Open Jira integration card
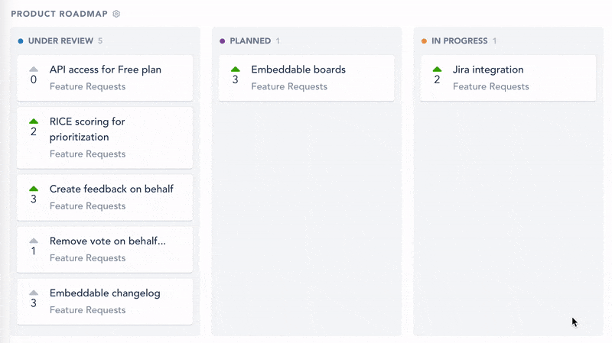The height and width of the screenshot is (343, 612). [x=508, y=78]
